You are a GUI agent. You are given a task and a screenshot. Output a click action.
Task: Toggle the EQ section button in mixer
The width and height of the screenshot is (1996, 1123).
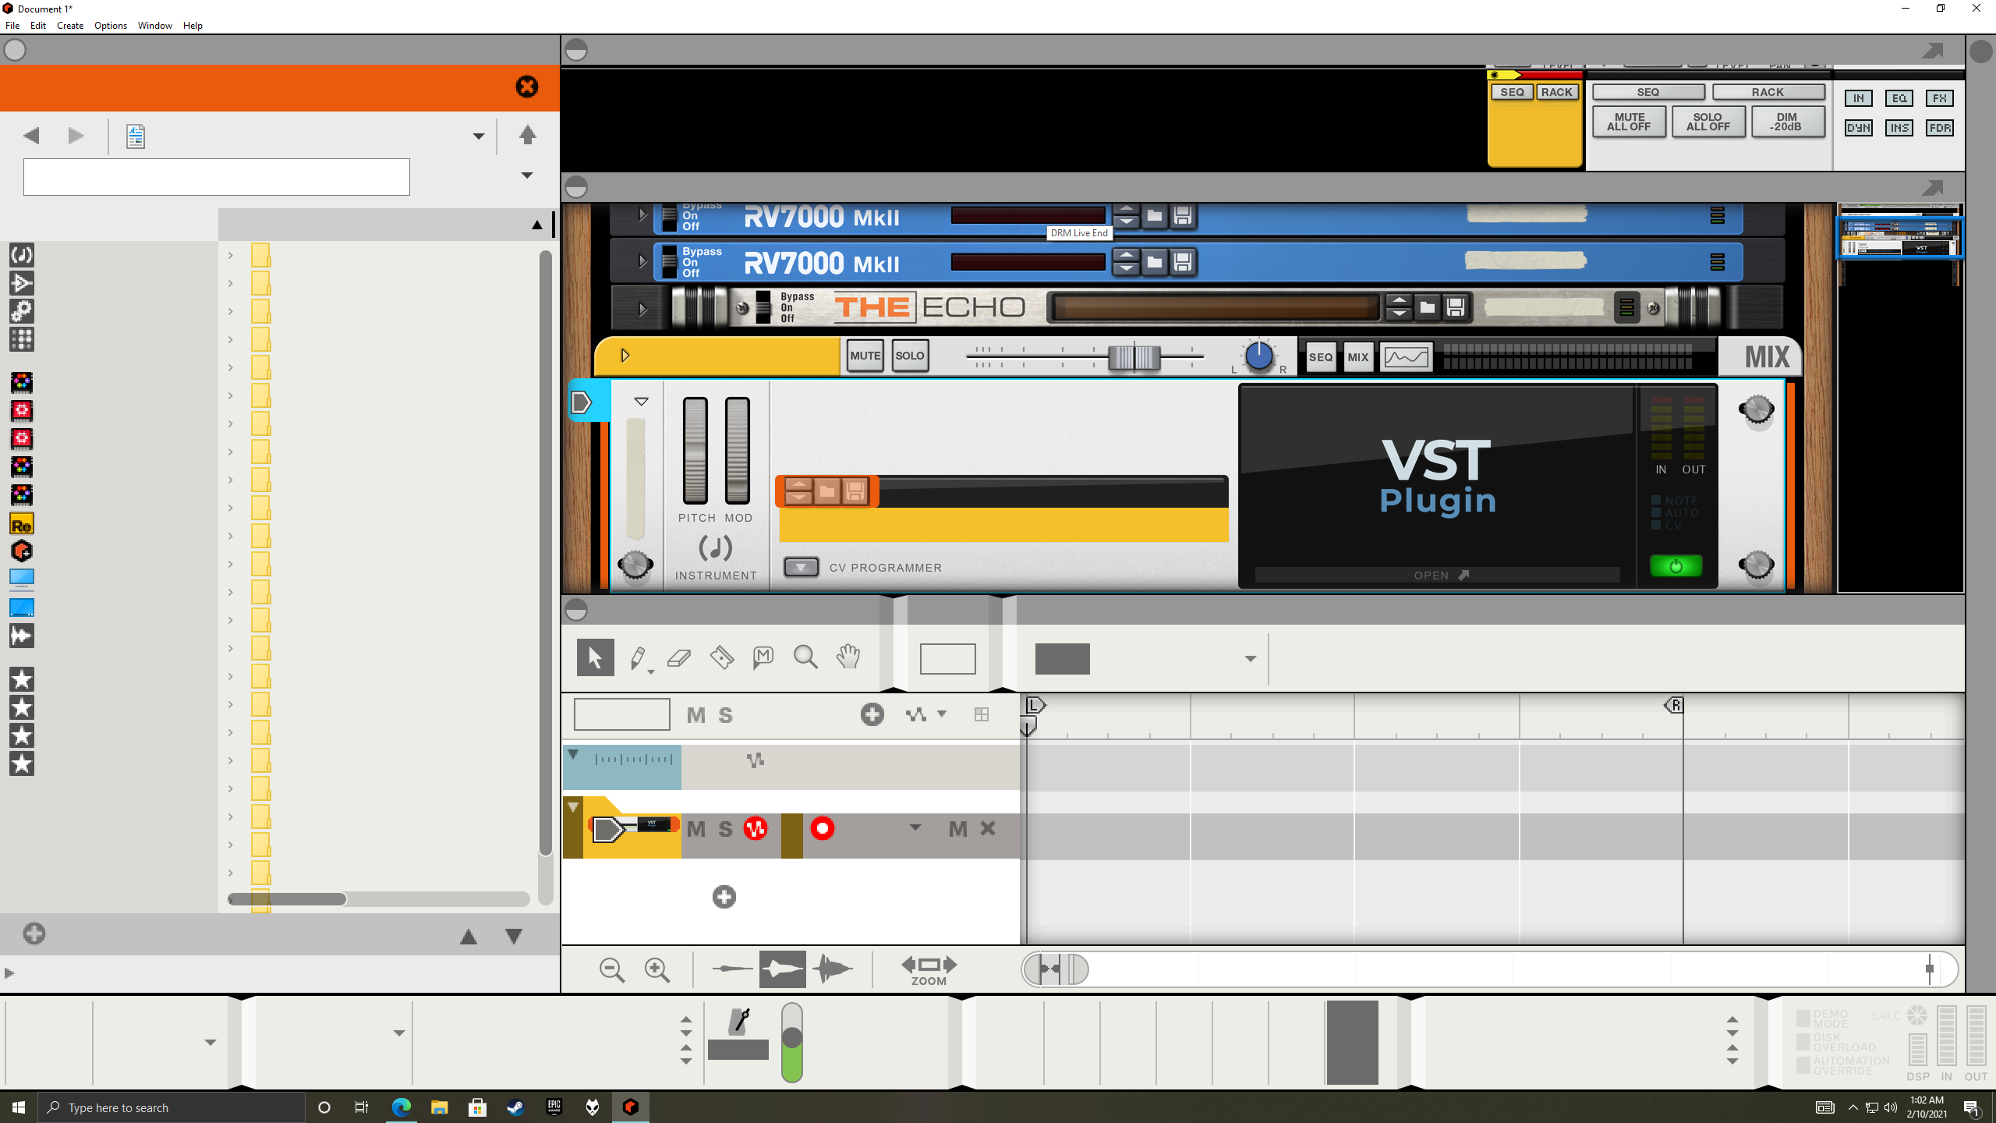coord(1899,98)
